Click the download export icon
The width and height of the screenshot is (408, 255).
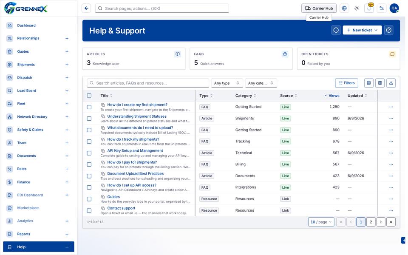click(391, 83)
